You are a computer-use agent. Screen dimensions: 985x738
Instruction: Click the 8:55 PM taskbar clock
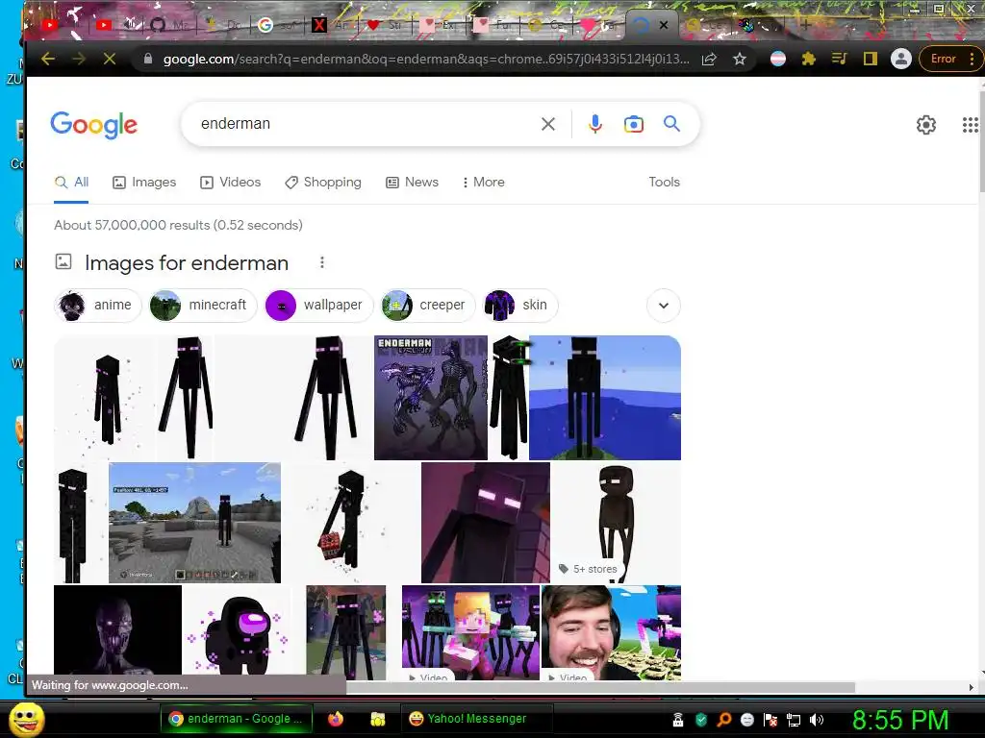(x=899, y=720)
